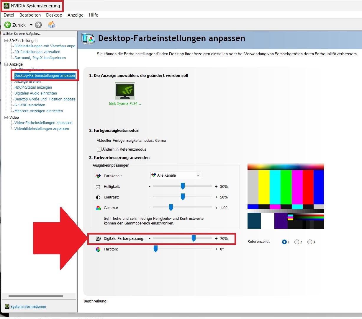The height and width of the screenshot is (319, 362).
Task: Open dropdown arrow next to Zurück
Action: 31,25
